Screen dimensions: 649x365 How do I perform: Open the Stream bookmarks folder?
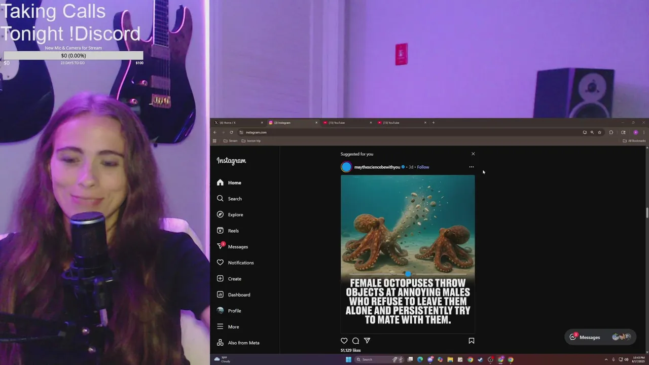231,141
